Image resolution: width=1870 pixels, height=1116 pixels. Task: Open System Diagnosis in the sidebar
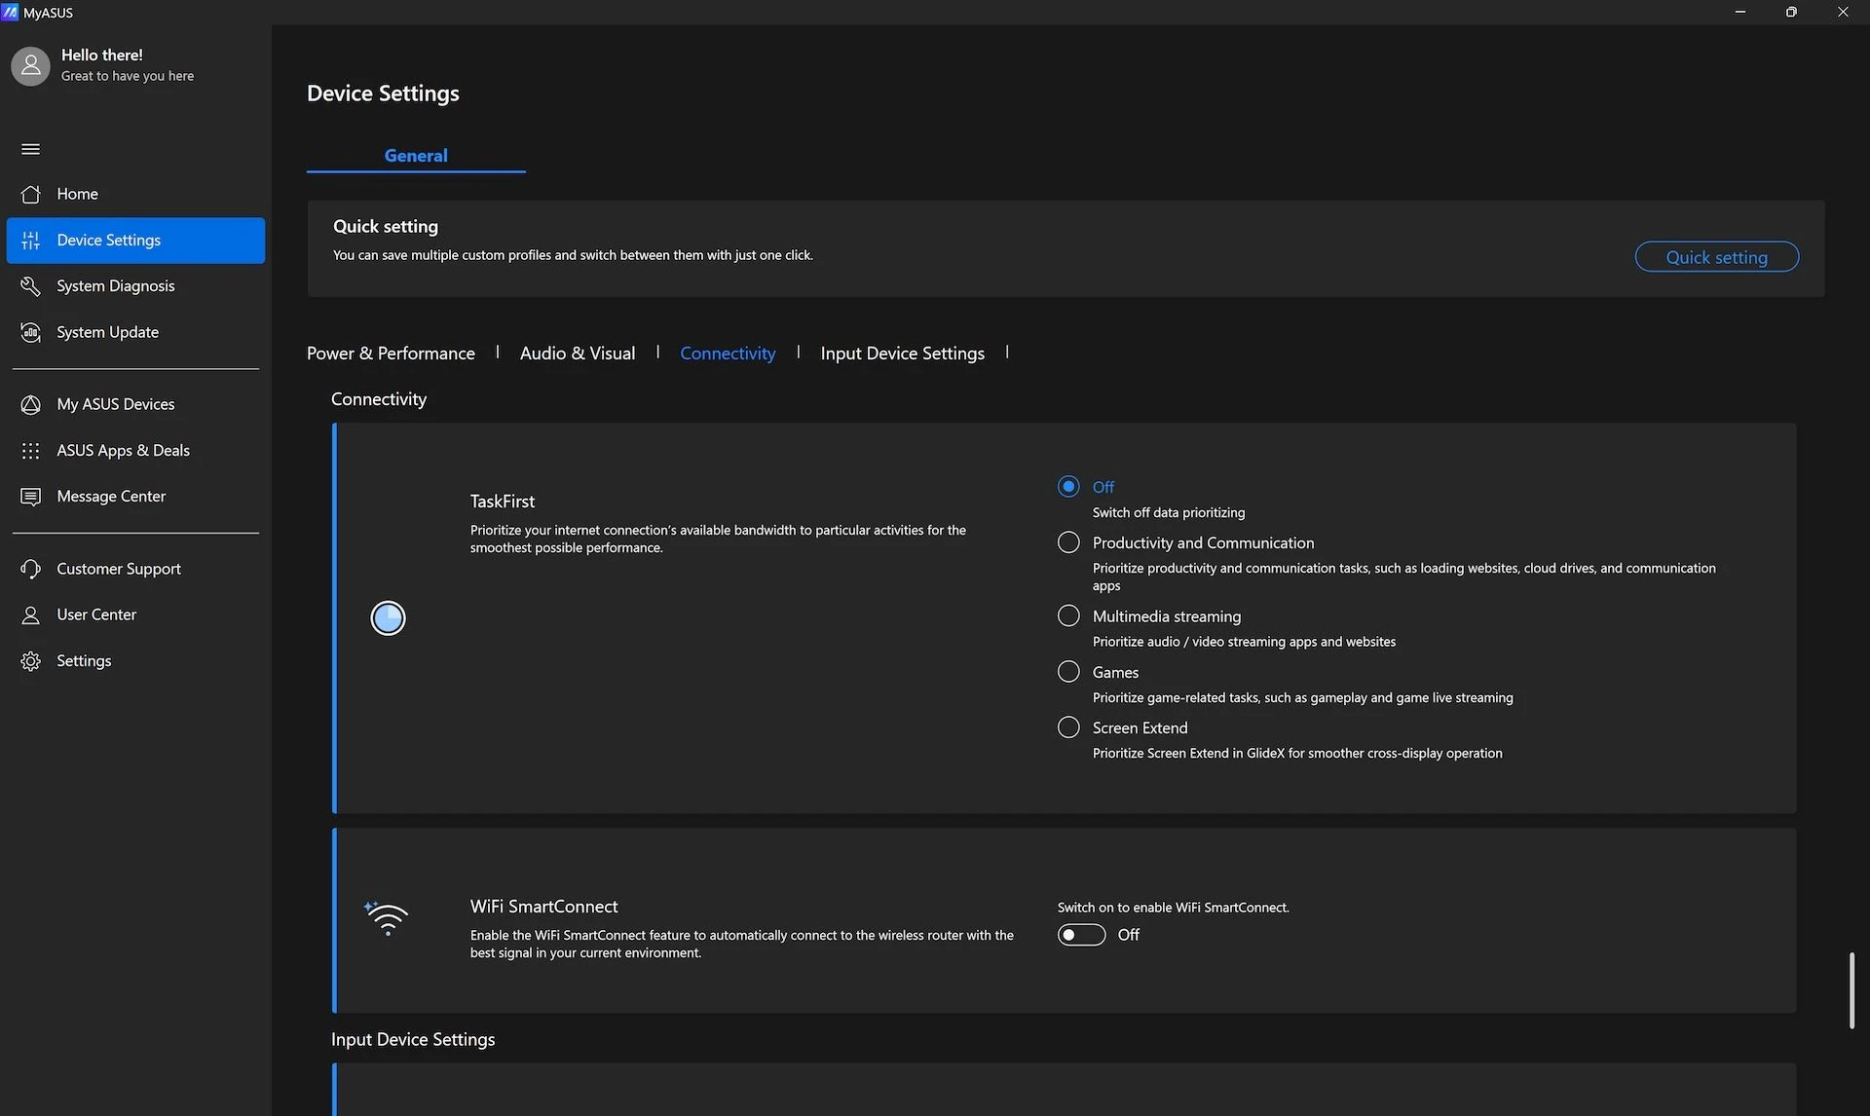coord(135,286)
